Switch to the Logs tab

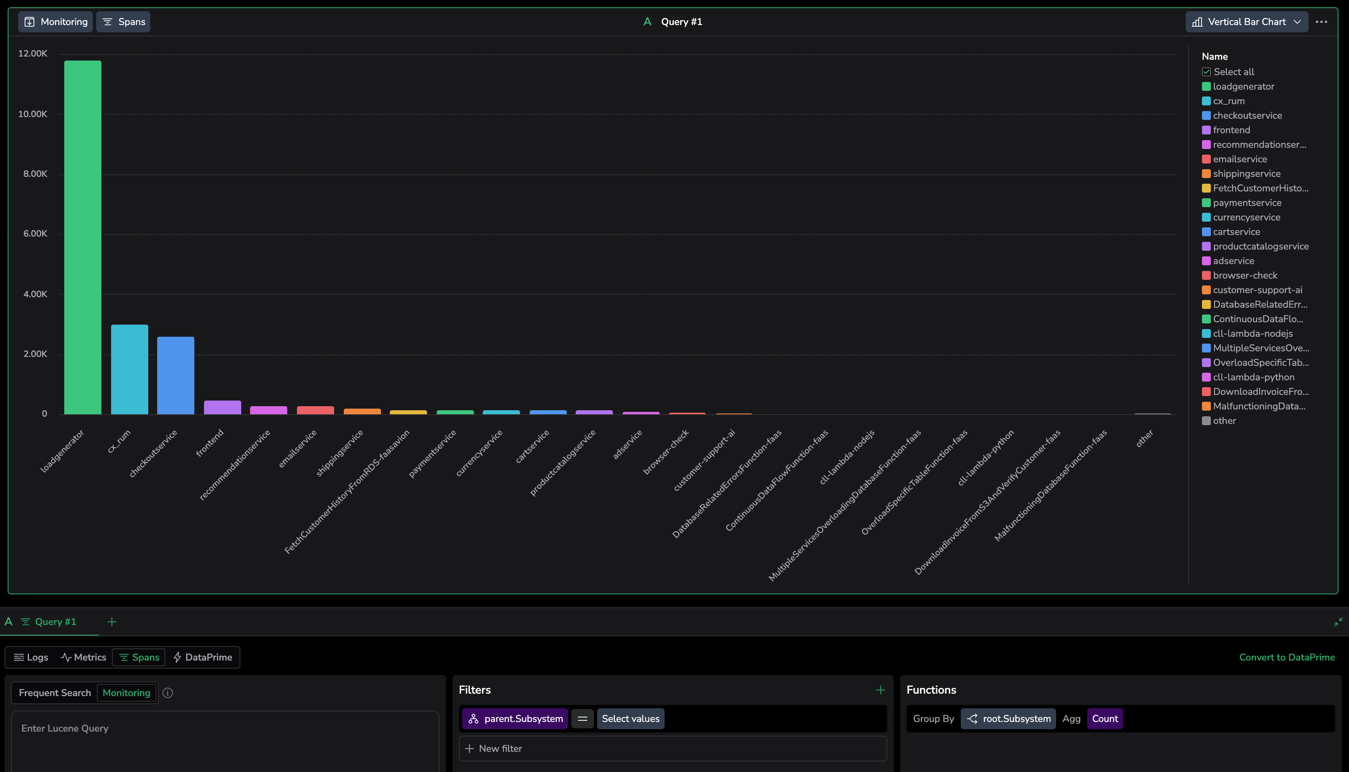pos(31,657)
